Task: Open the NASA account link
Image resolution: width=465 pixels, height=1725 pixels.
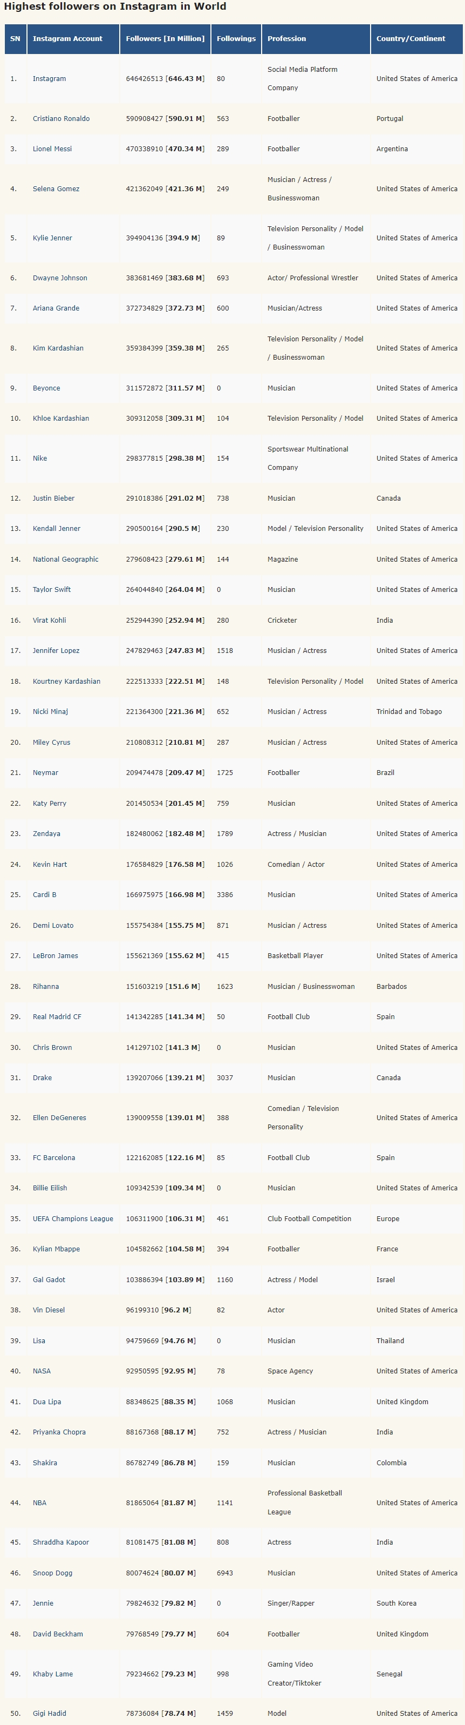Action: [42, 1371]
